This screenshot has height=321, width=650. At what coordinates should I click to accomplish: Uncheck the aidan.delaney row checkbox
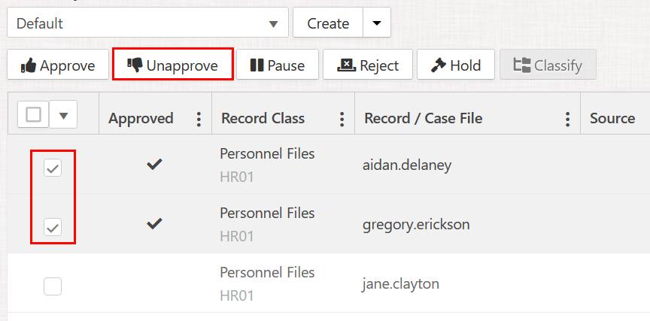pyautogui.click(x=53, y=168)
